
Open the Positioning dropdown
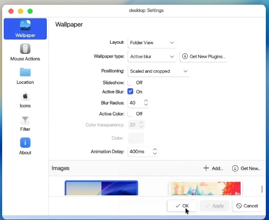159,71
